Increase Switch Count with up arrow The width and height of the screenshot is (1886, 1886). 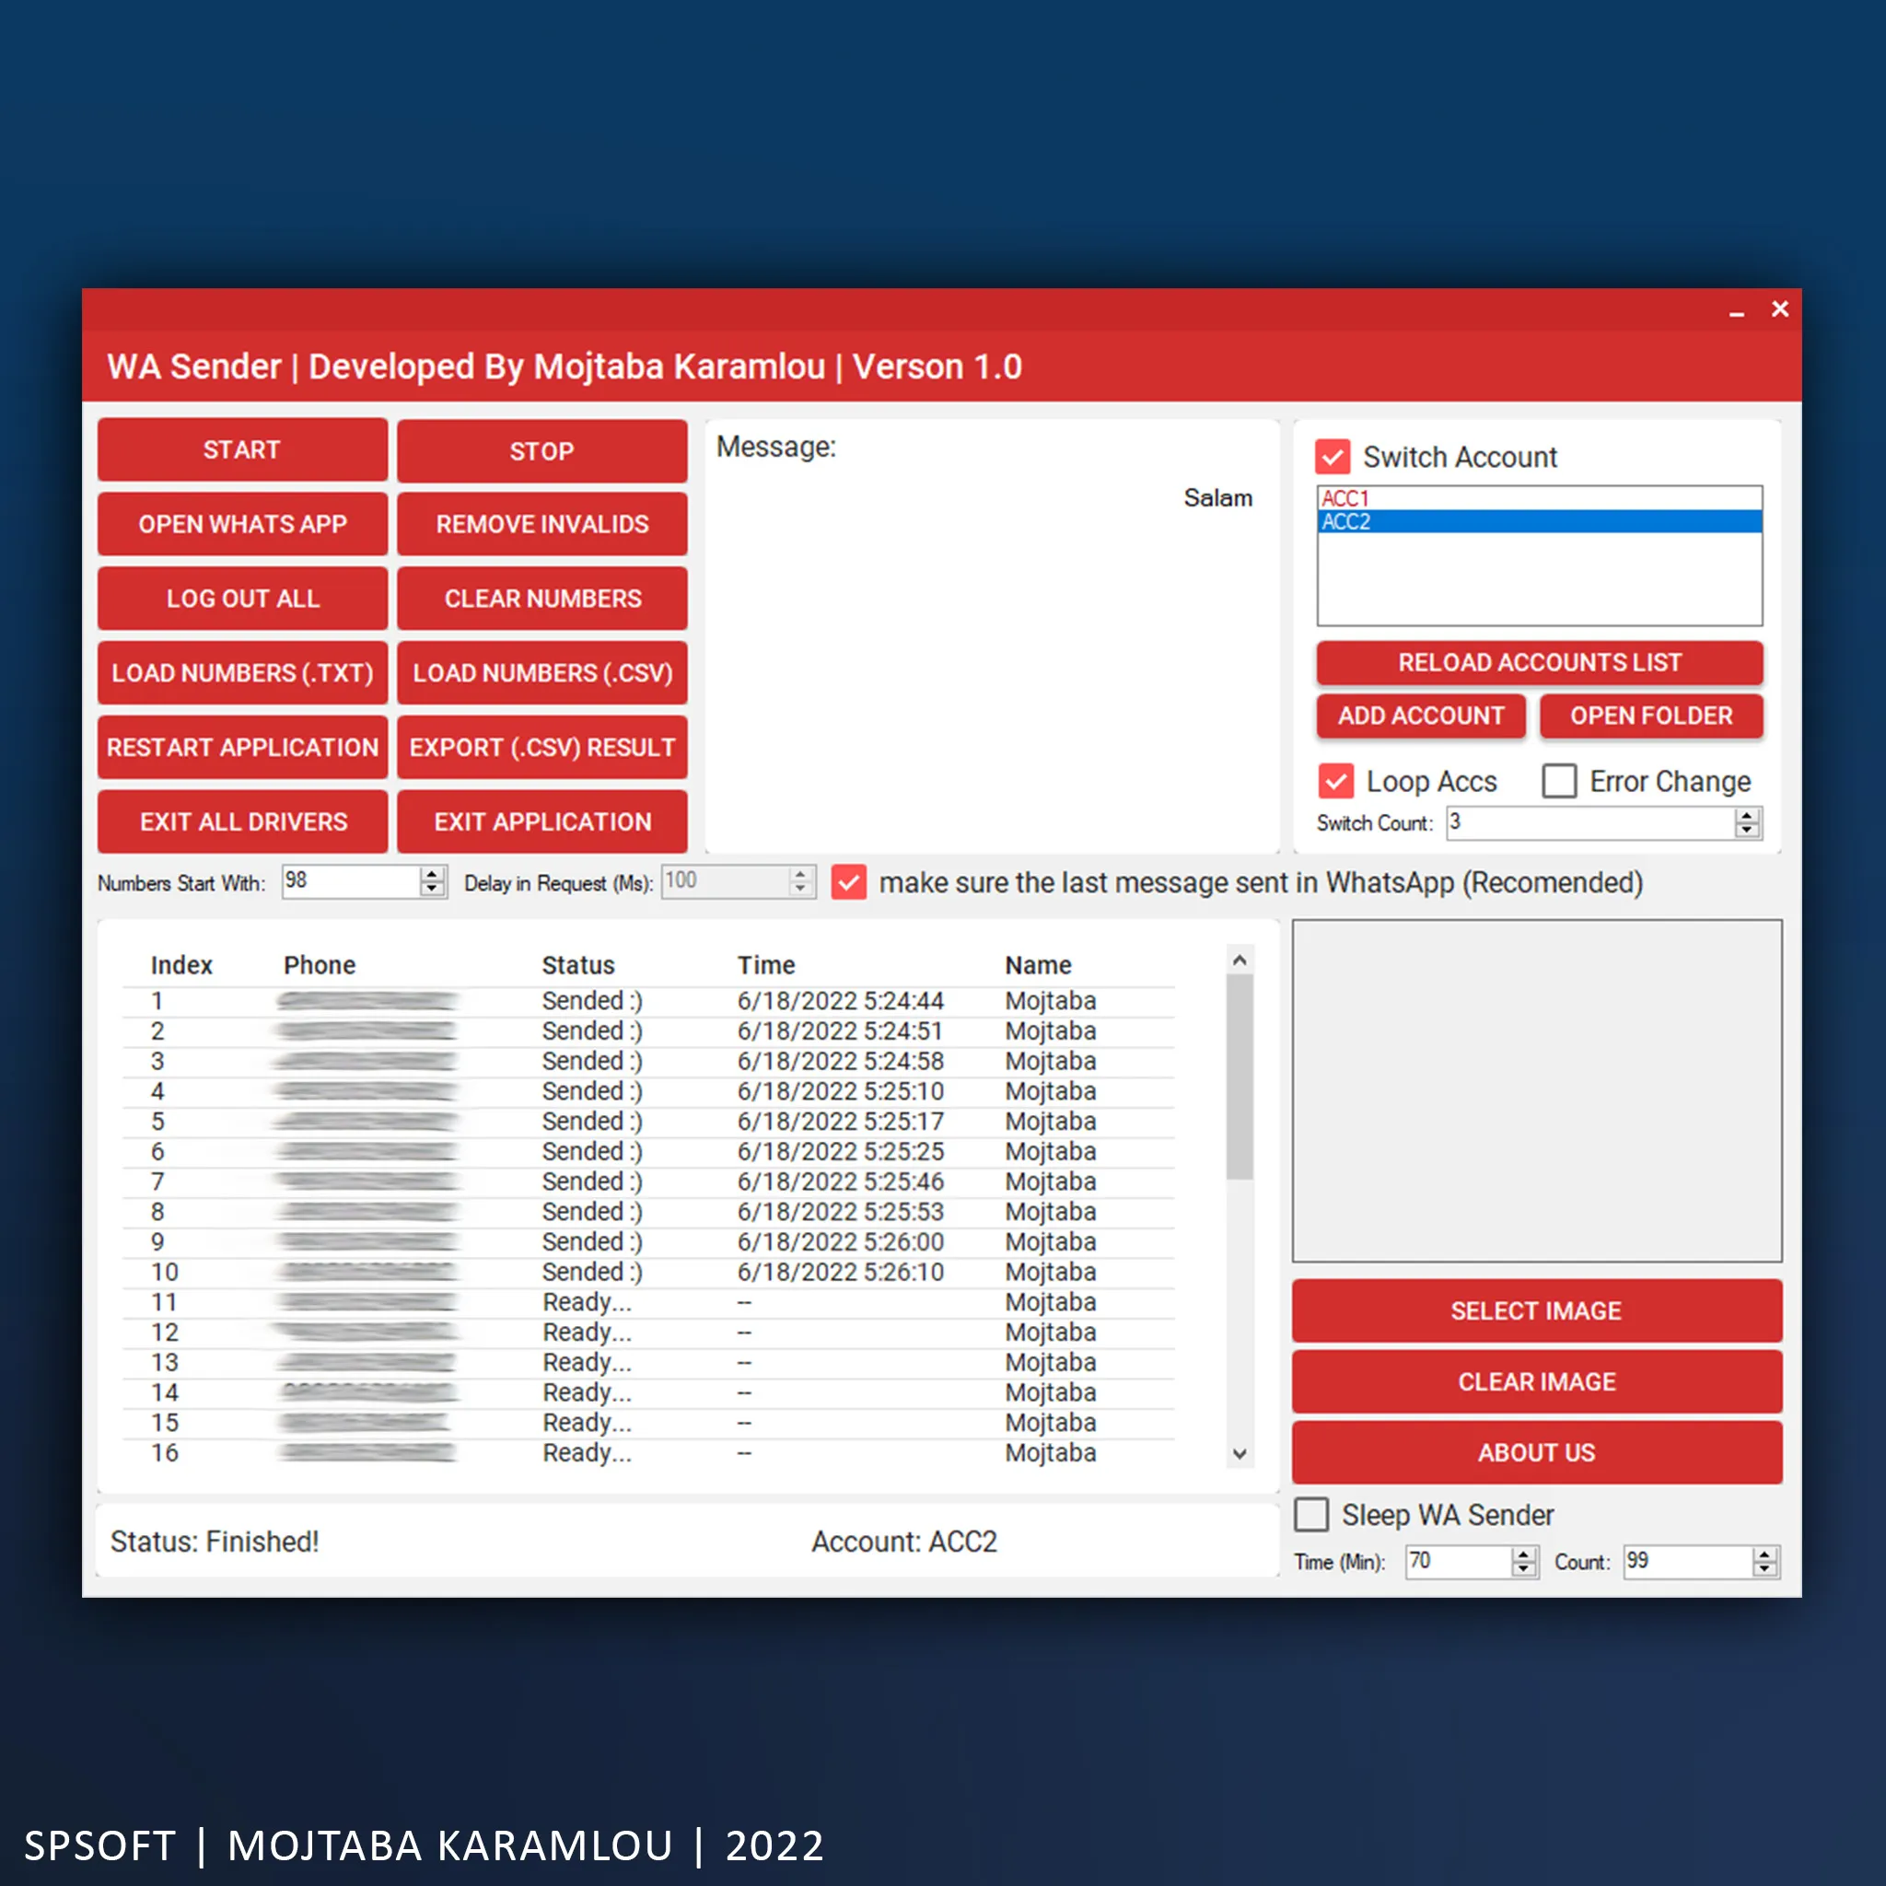(1747, 816)
